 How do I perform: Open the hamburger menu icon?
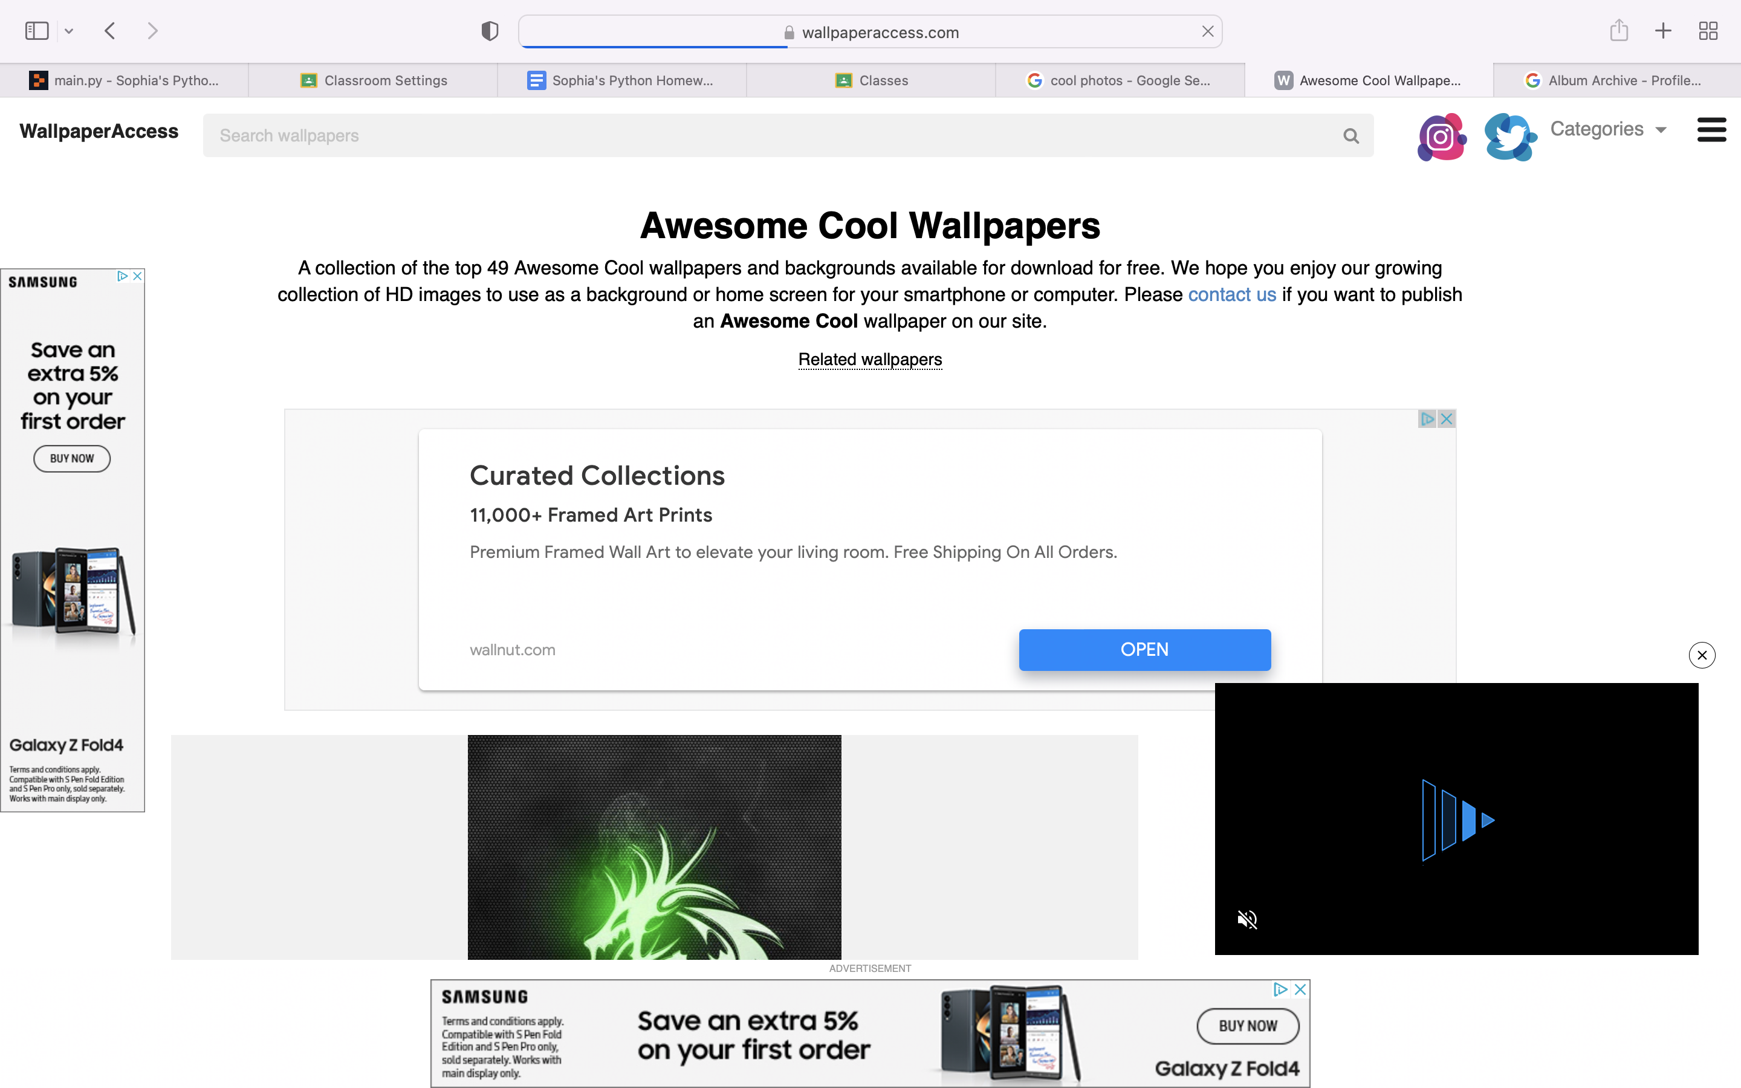[1711, 130]
